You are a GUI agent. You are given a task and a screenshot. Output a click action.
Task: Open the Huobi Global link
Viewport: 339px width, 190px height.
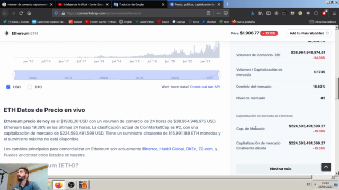coord(172,149)
